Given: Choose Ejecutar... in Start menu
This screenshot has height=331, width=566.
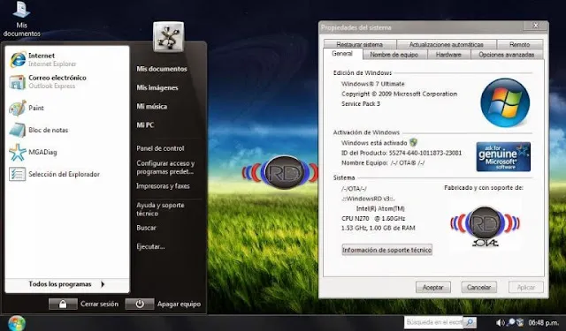Looking at the screenshot, I should coord(150,247).
